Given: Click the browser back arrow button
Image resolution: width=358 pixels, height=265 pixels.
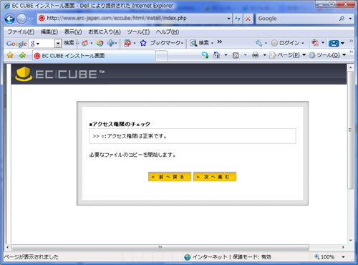Looking at the screenshot, I should point(10,19).
